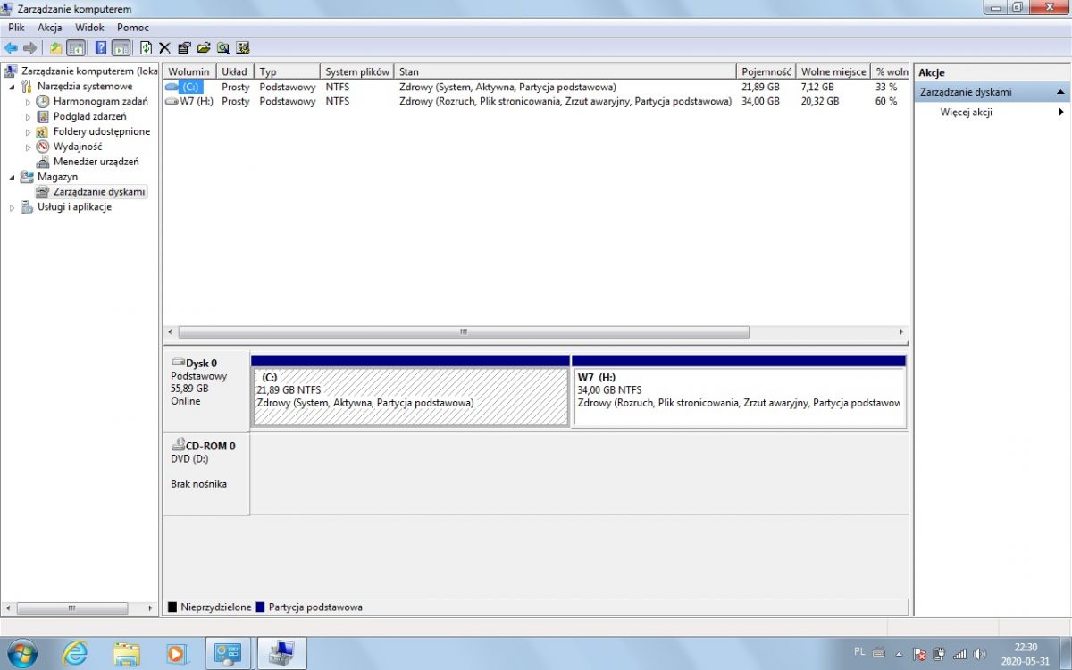The width and height of the screenshot is (1072, 670).
Task: Select Podgląd zdarzeń in the tree
Action: [89, 116]
